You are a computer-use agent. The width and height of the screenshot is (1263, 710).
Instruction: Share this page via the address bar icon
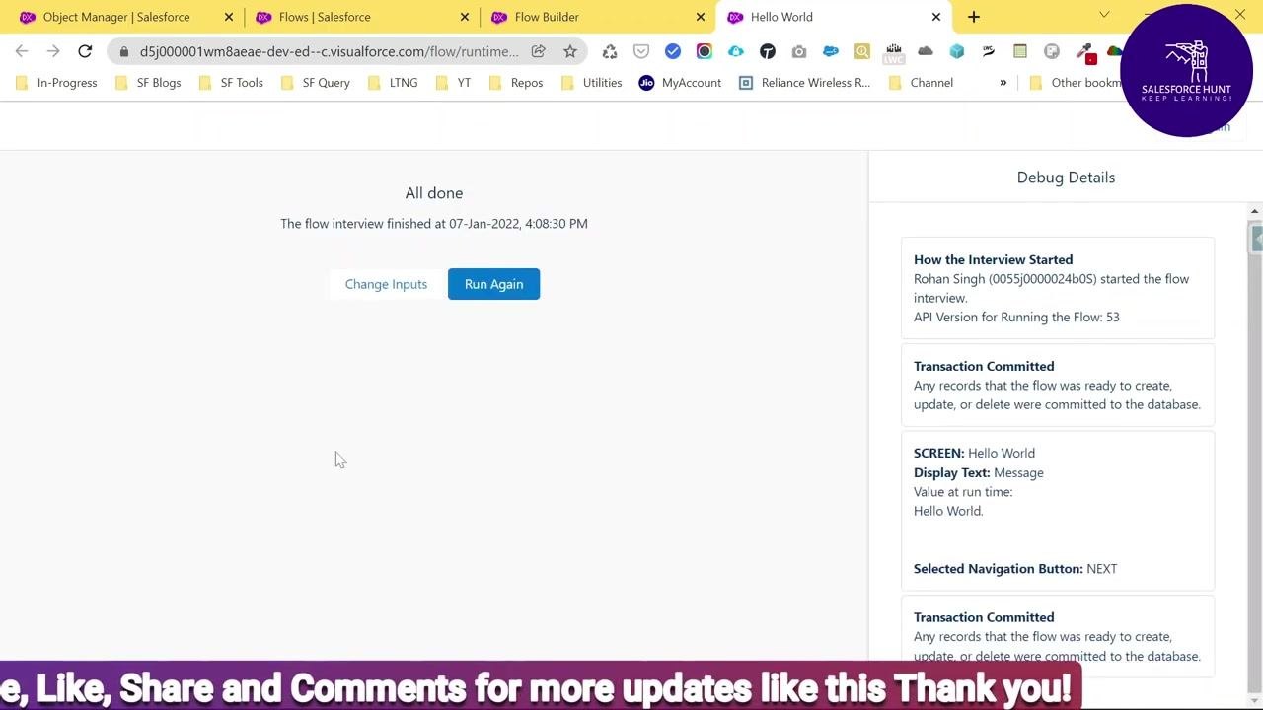(x=539, y=51)
